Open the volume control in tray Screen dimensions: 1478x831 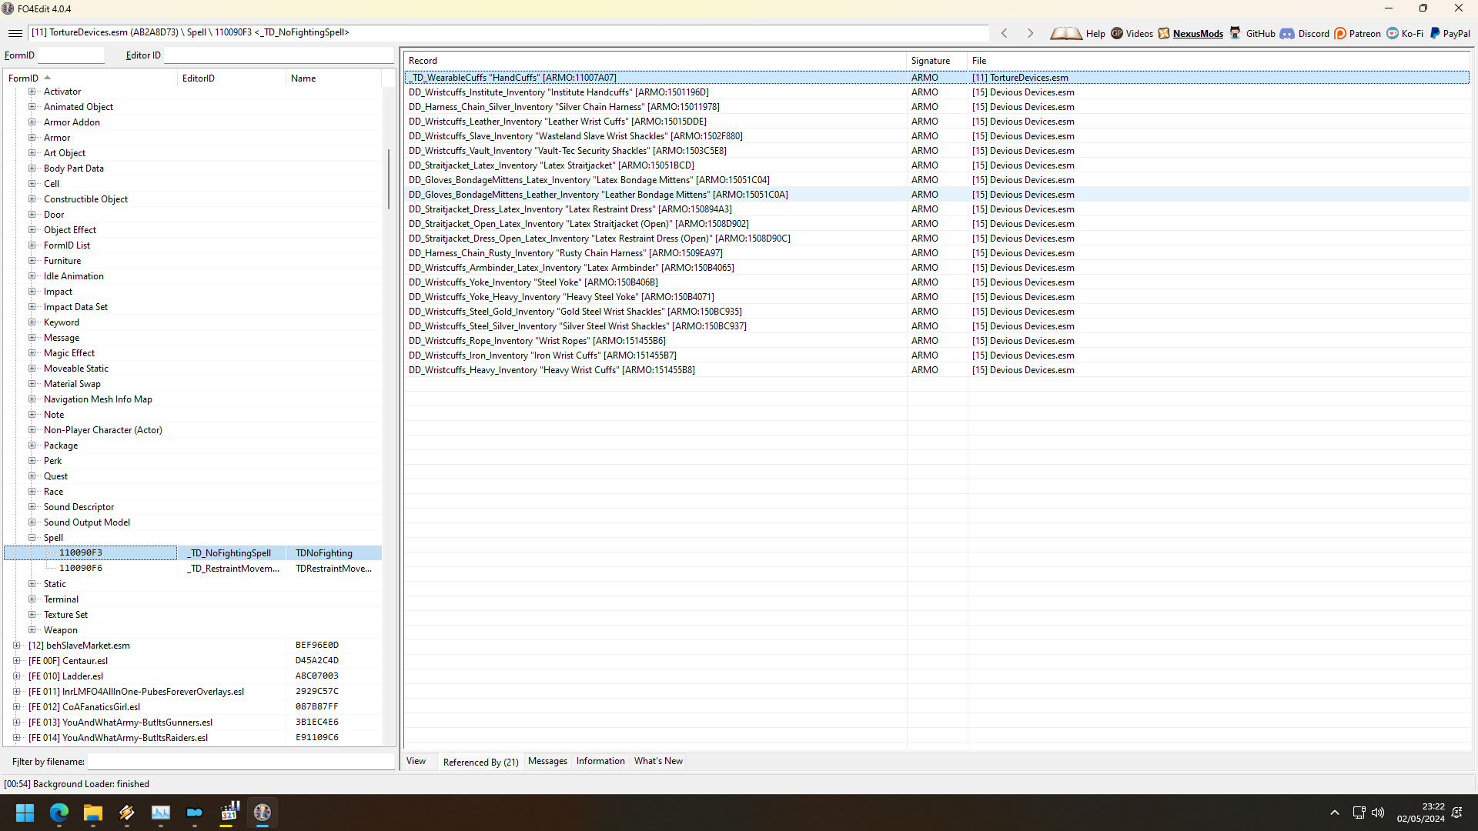click(1378, 813)
